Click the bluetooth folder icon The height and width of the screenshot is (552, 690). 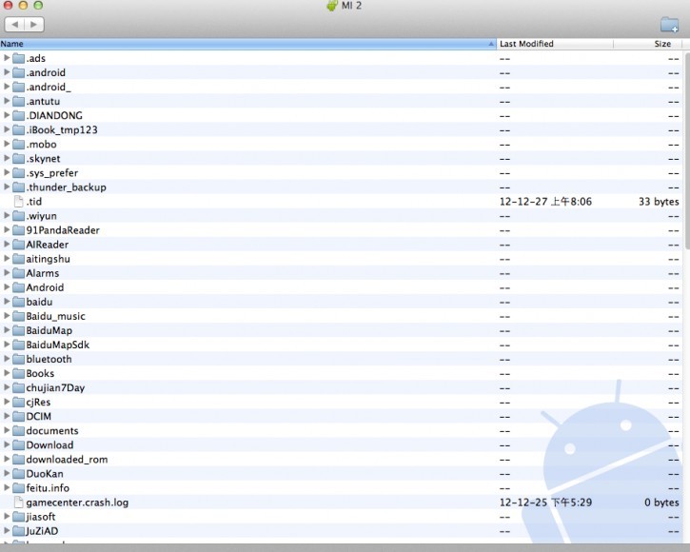[x=18, y=359]
